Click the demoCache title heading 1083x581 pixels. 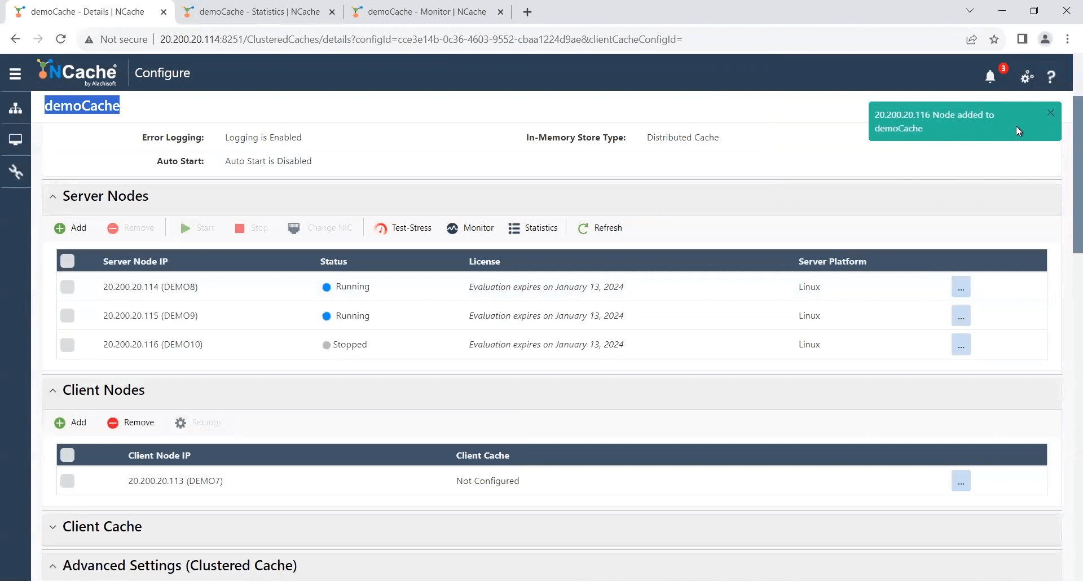82,105
